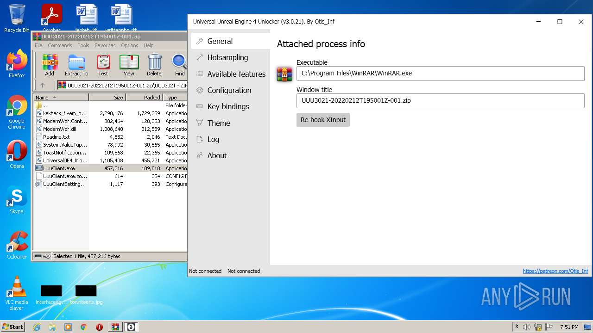Screen dimensions: 593x333
Task: Select the parent folder '..' row
Action: (x=110, y=105)
